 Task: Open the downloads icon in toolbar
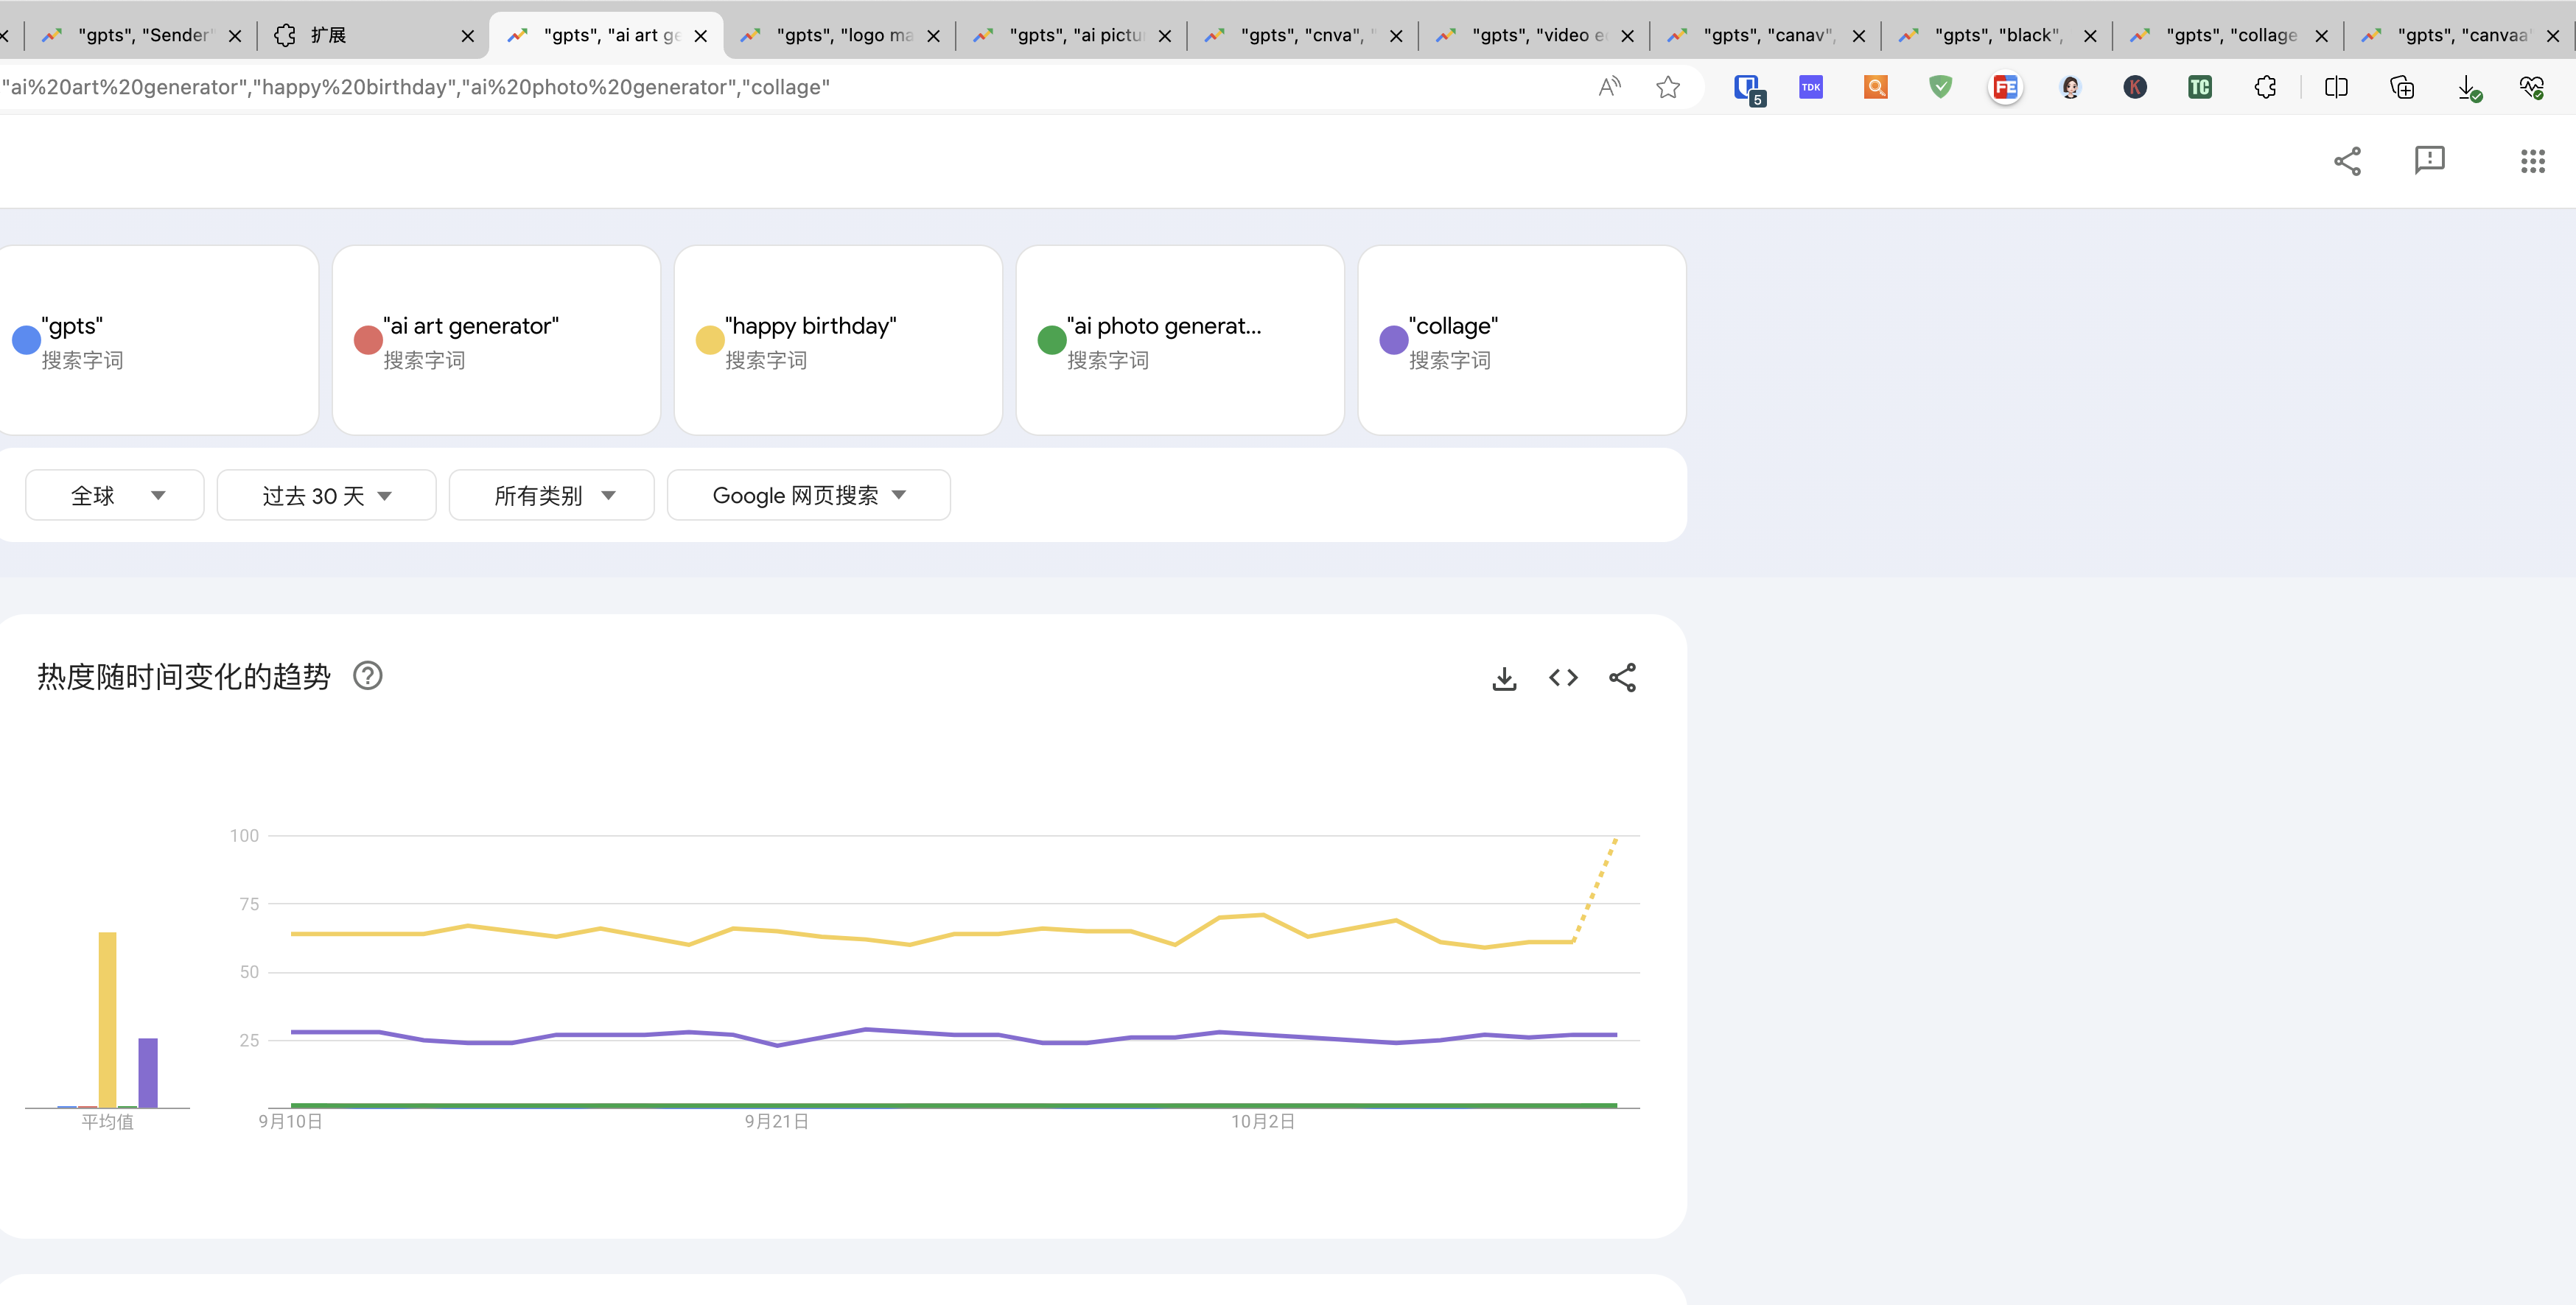(2468, 88)
